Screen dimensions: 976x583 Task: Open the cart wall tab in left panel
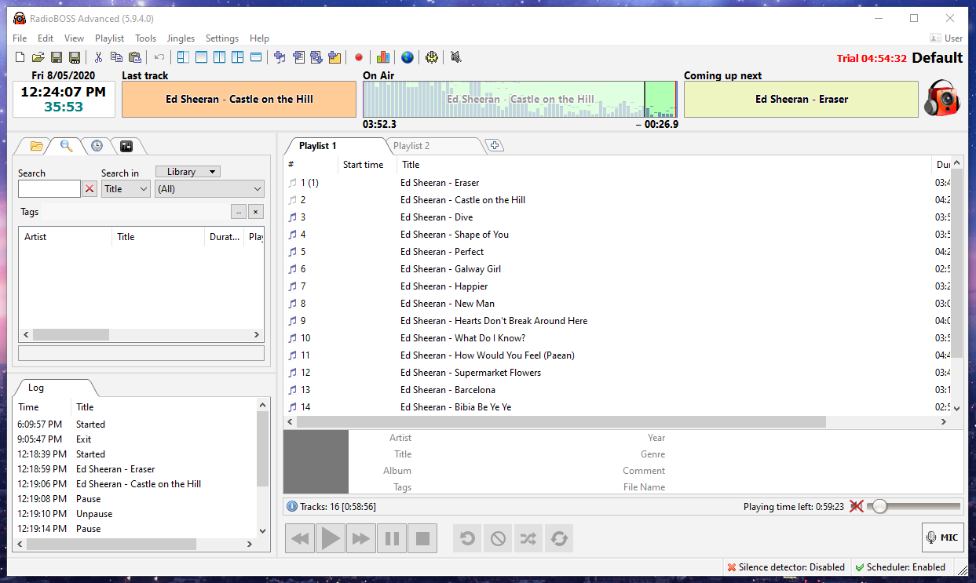(126, 146)
